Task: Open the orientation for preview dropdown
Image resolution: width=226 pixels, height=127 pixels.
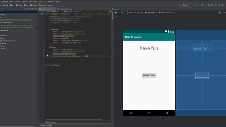Action: point(123,13)
